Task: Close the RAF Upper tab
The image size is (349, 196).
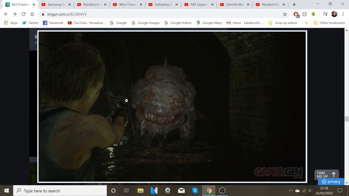Action: click(x=212, y=4)
